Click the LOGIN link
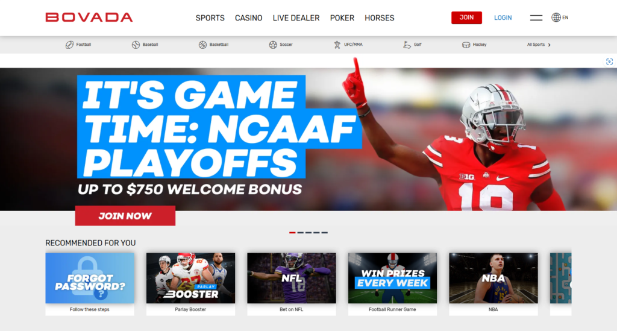The width and height of the screenshot is (617, 331). [503, 17]
